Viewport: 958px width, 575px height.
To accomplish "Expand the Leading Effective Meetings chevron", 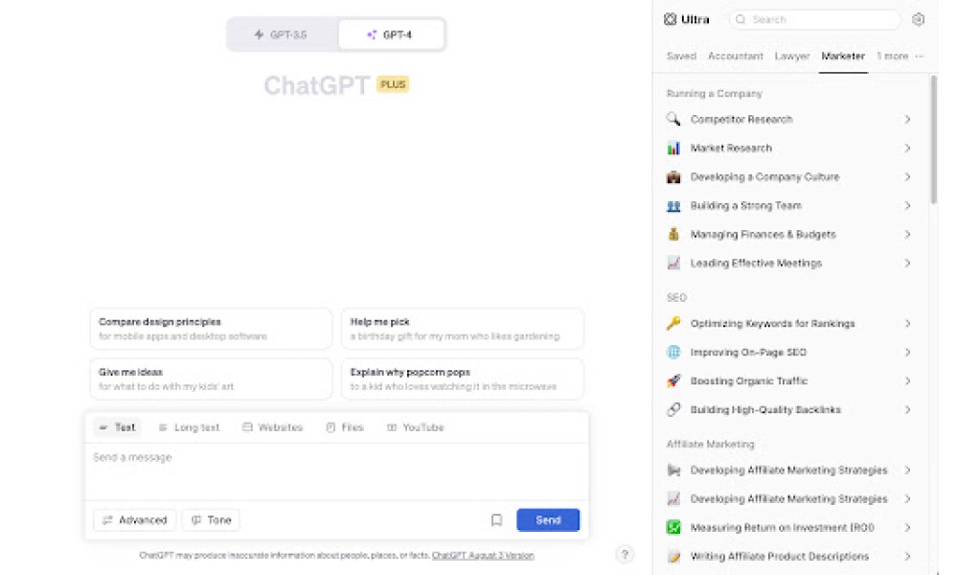I will coord(907,263).
